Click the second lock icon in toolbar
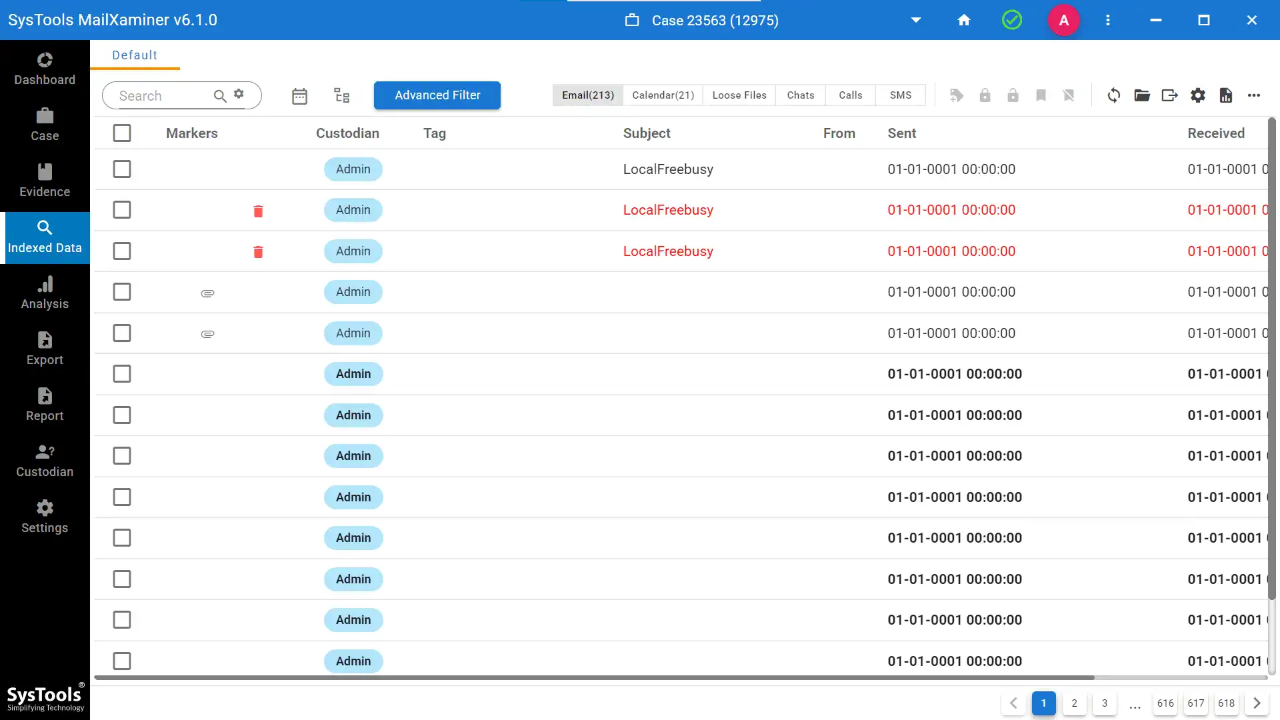 pyautogui.click(x=1013, y=95)
